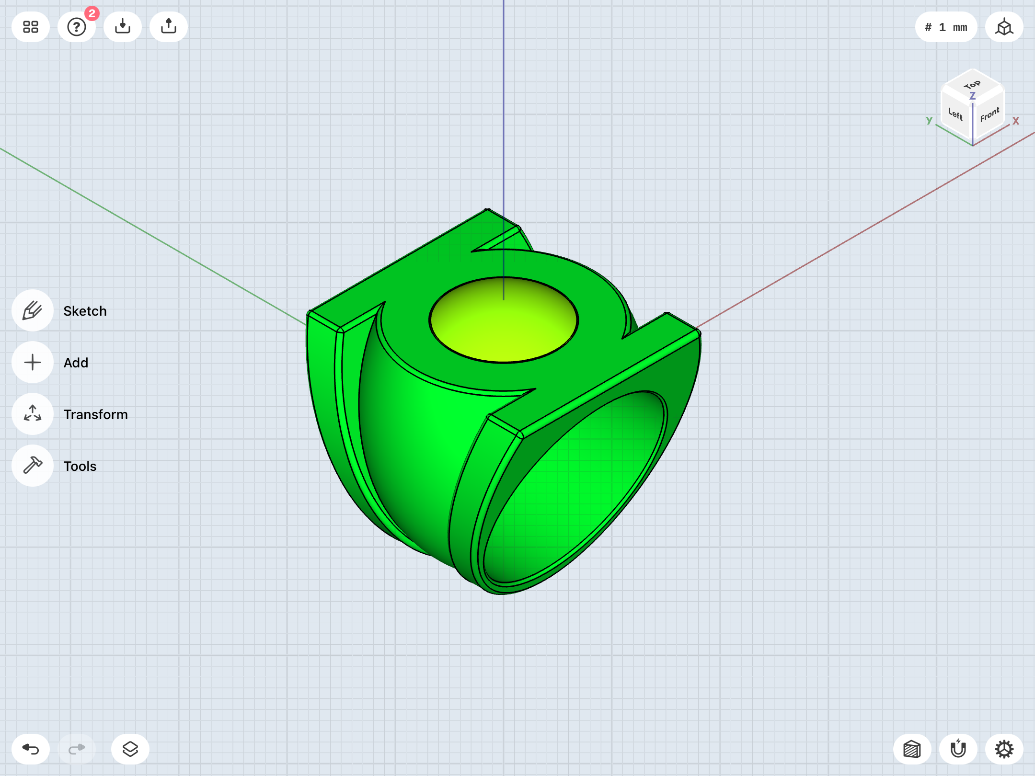The image size is (1035, 776).
Task: Click the Transform arrows icon
Action: (33, 414)
